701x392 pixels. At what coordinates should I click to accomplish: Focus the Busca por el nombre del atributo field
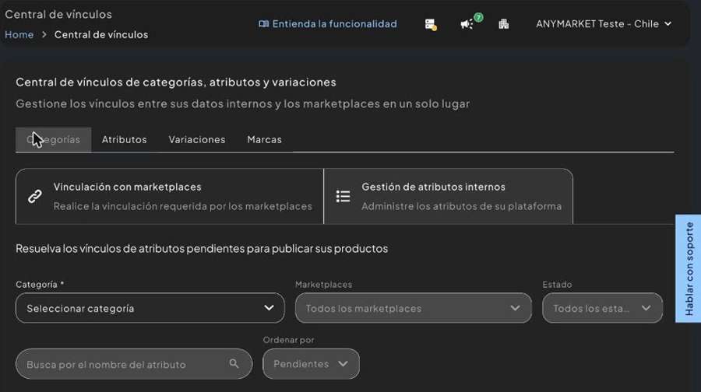coord(134,364)
